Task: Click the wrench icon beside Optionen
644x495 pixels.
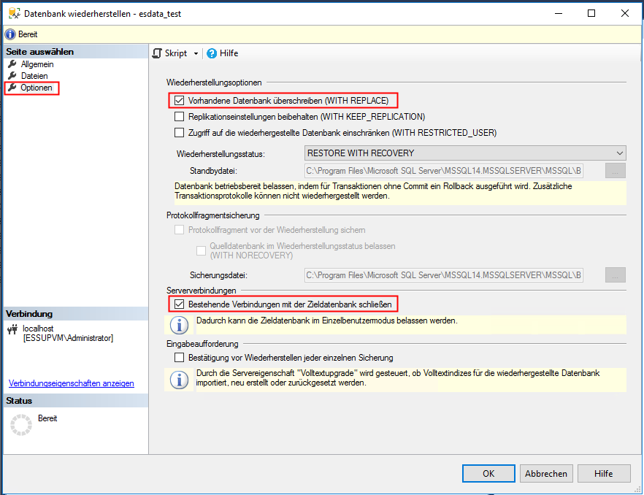Action: click(12, 88)
